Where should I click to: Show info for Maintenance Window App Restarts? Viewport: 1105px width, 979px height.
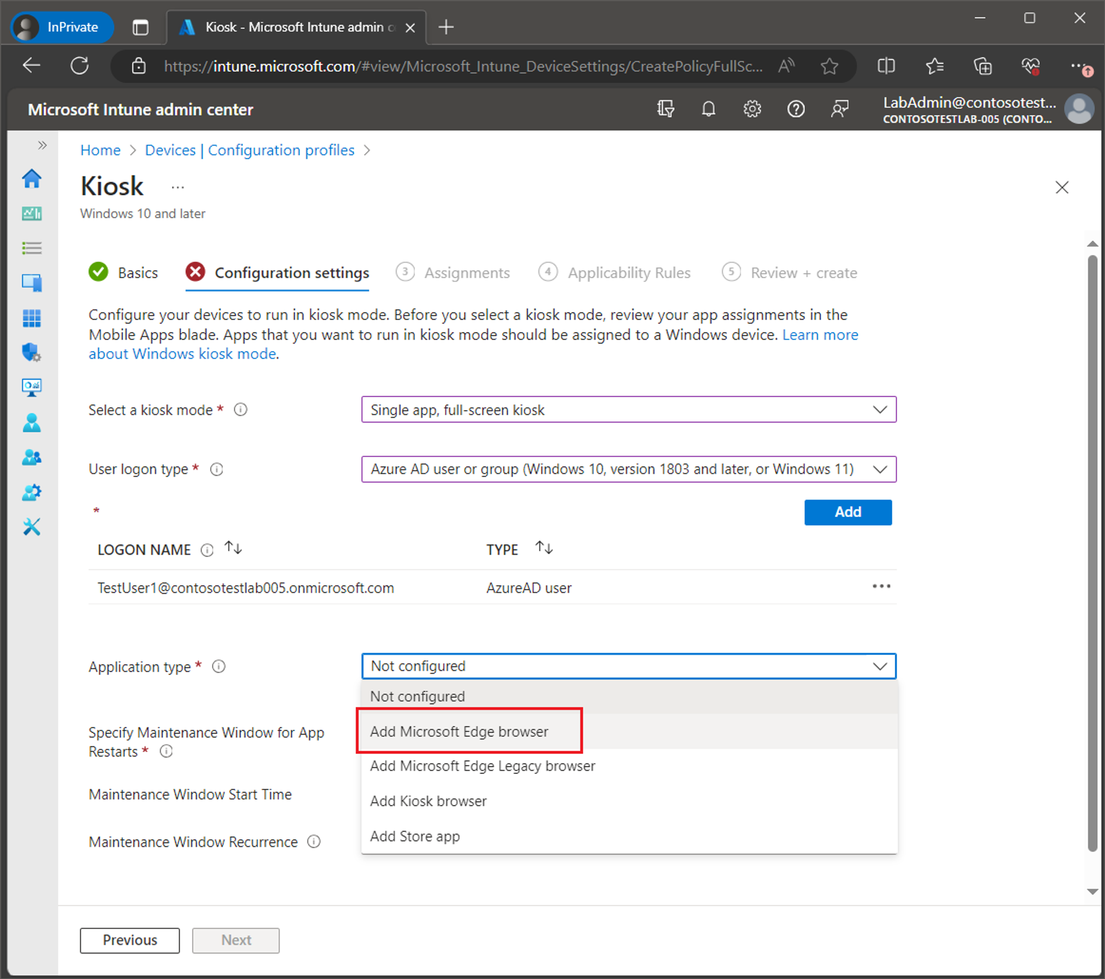[x=166, y=751]
